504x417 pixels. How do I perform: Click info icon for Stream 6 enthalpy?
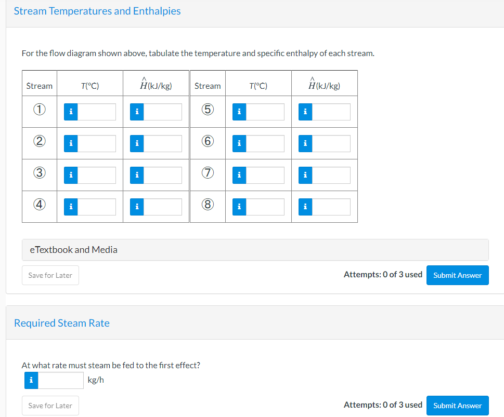coord(305,143)
